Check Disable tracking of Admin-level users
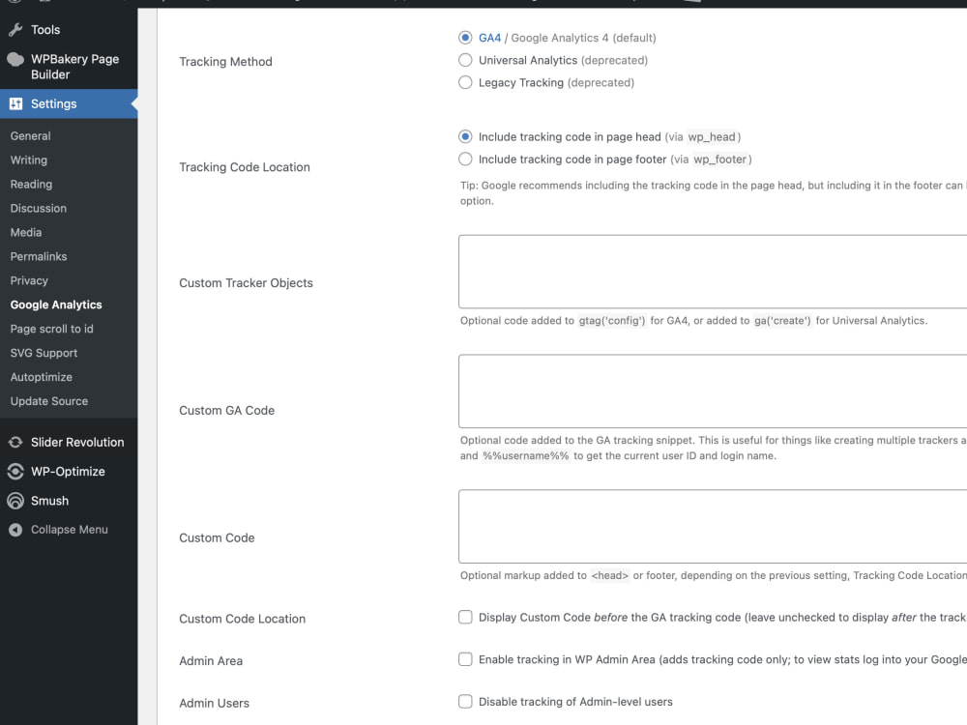 click(x=466, y=701)
